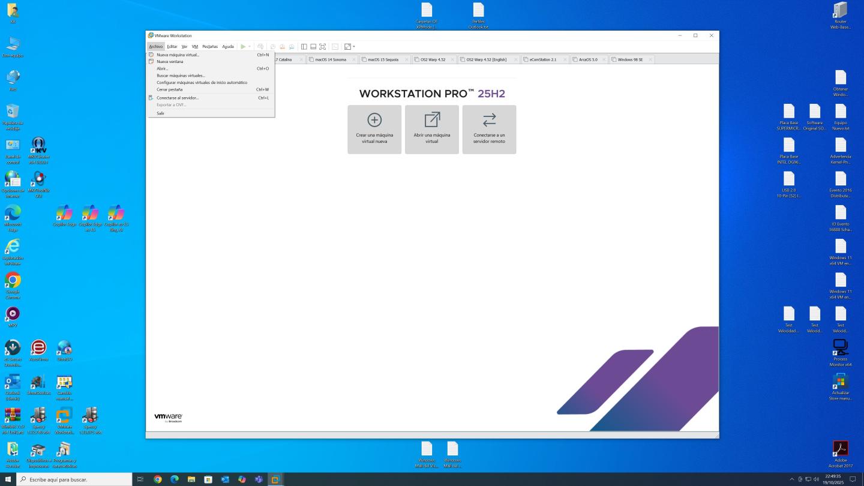The width and height of the screenshot is (864, 486).
Task: Choose 'Conectarse al servidor...' from Archivo menu
Action: (178, 98)
